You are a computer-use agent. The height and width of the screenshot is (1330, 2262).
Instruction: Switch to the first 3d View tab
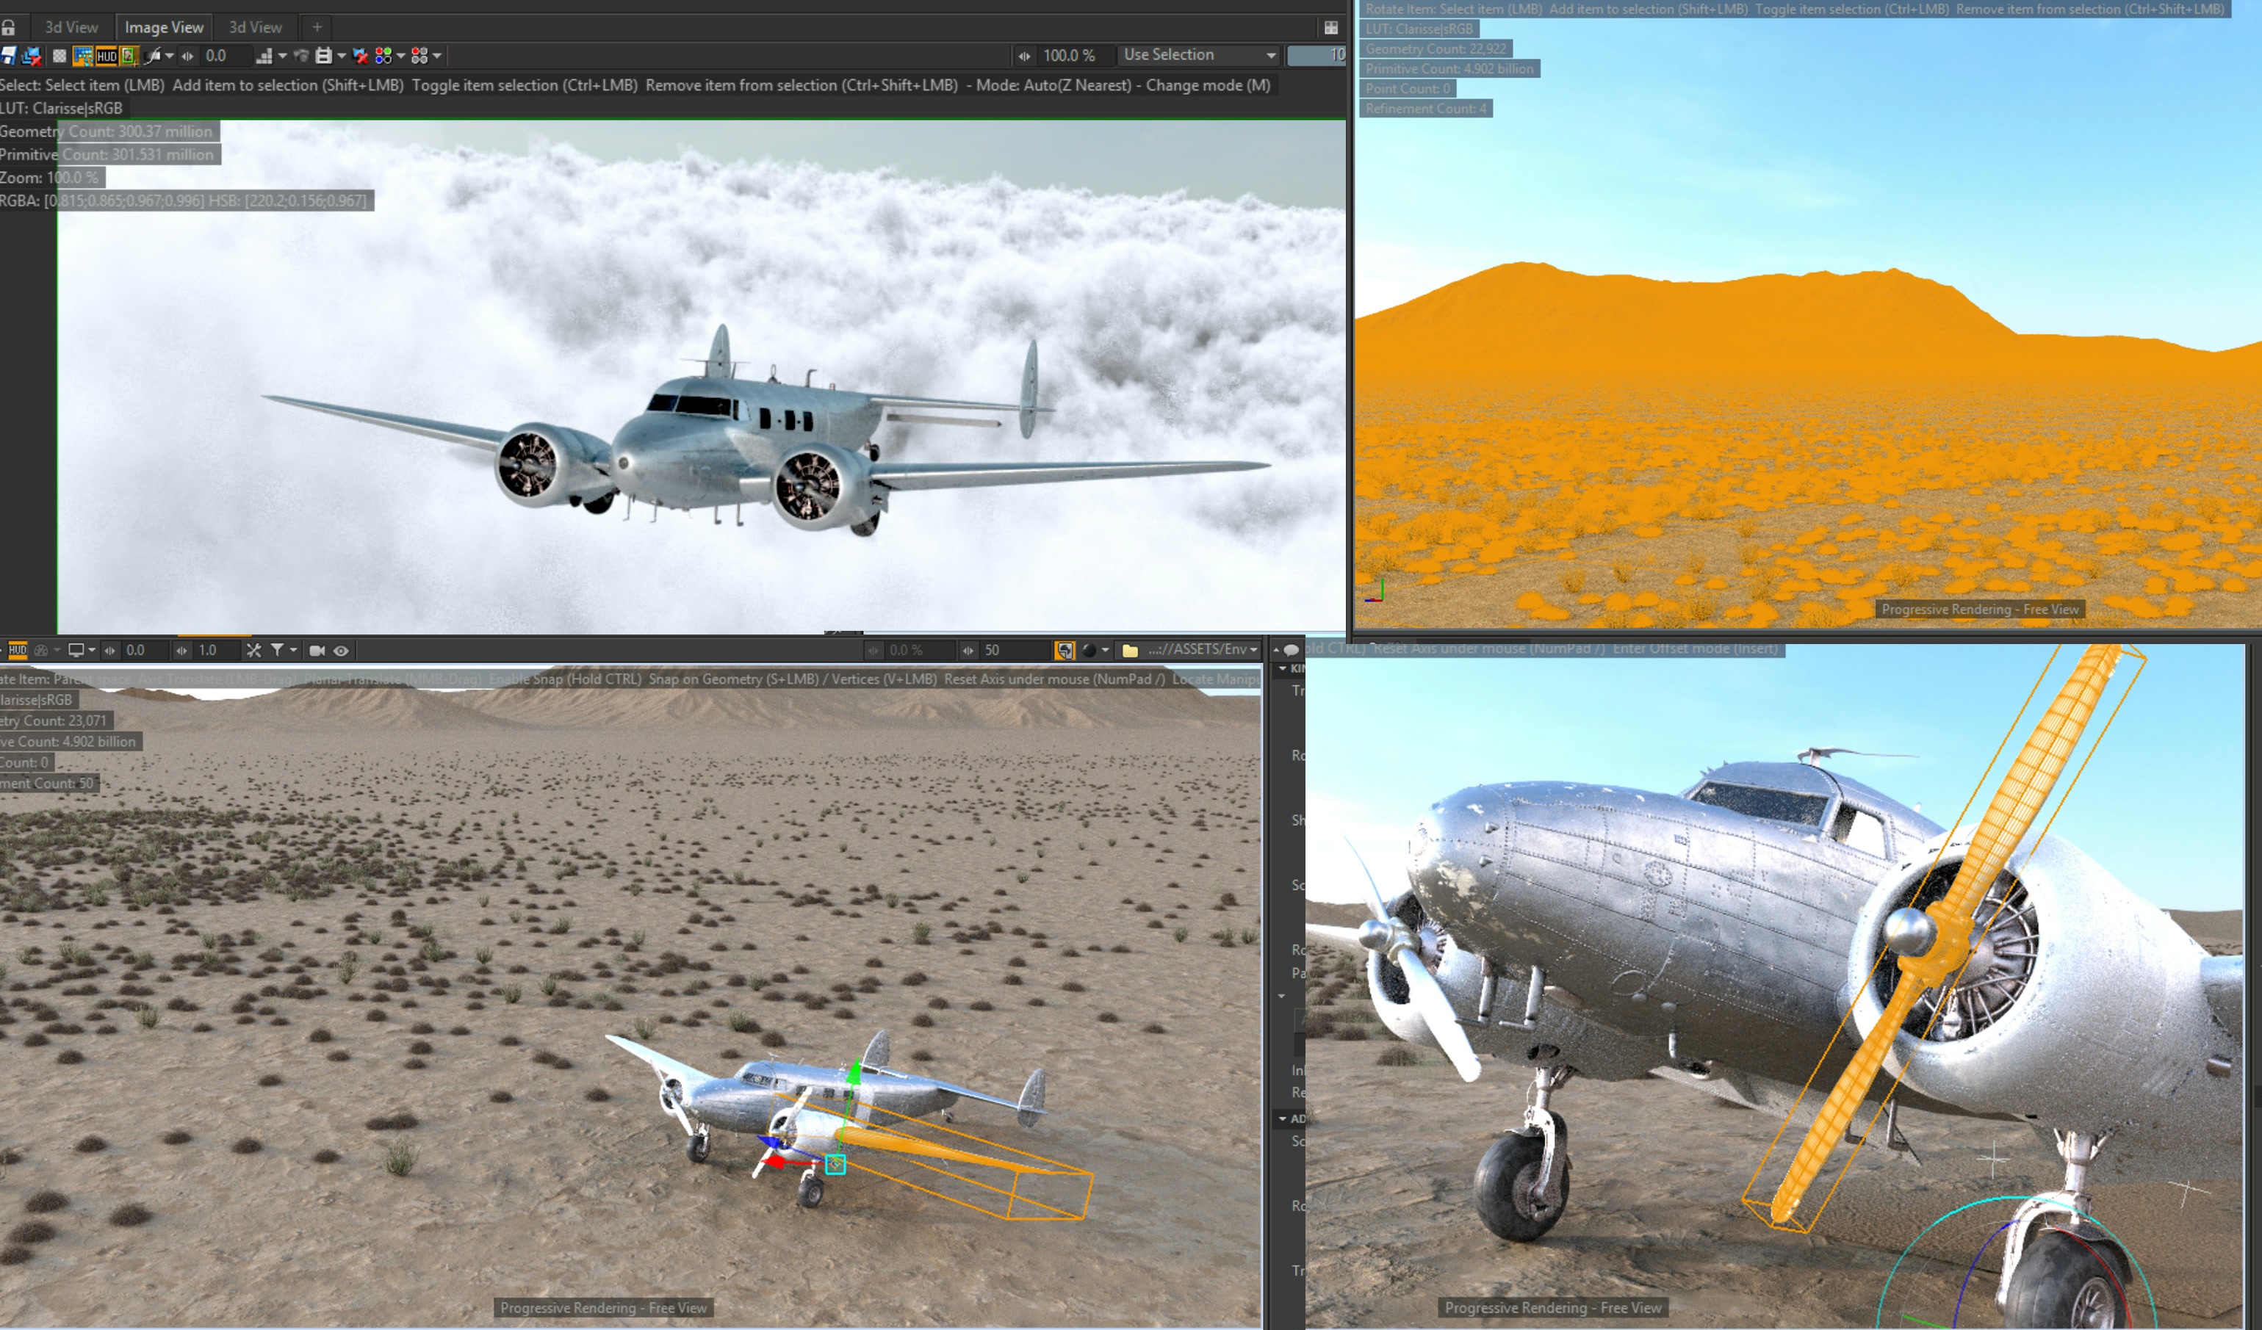[71, 28]
